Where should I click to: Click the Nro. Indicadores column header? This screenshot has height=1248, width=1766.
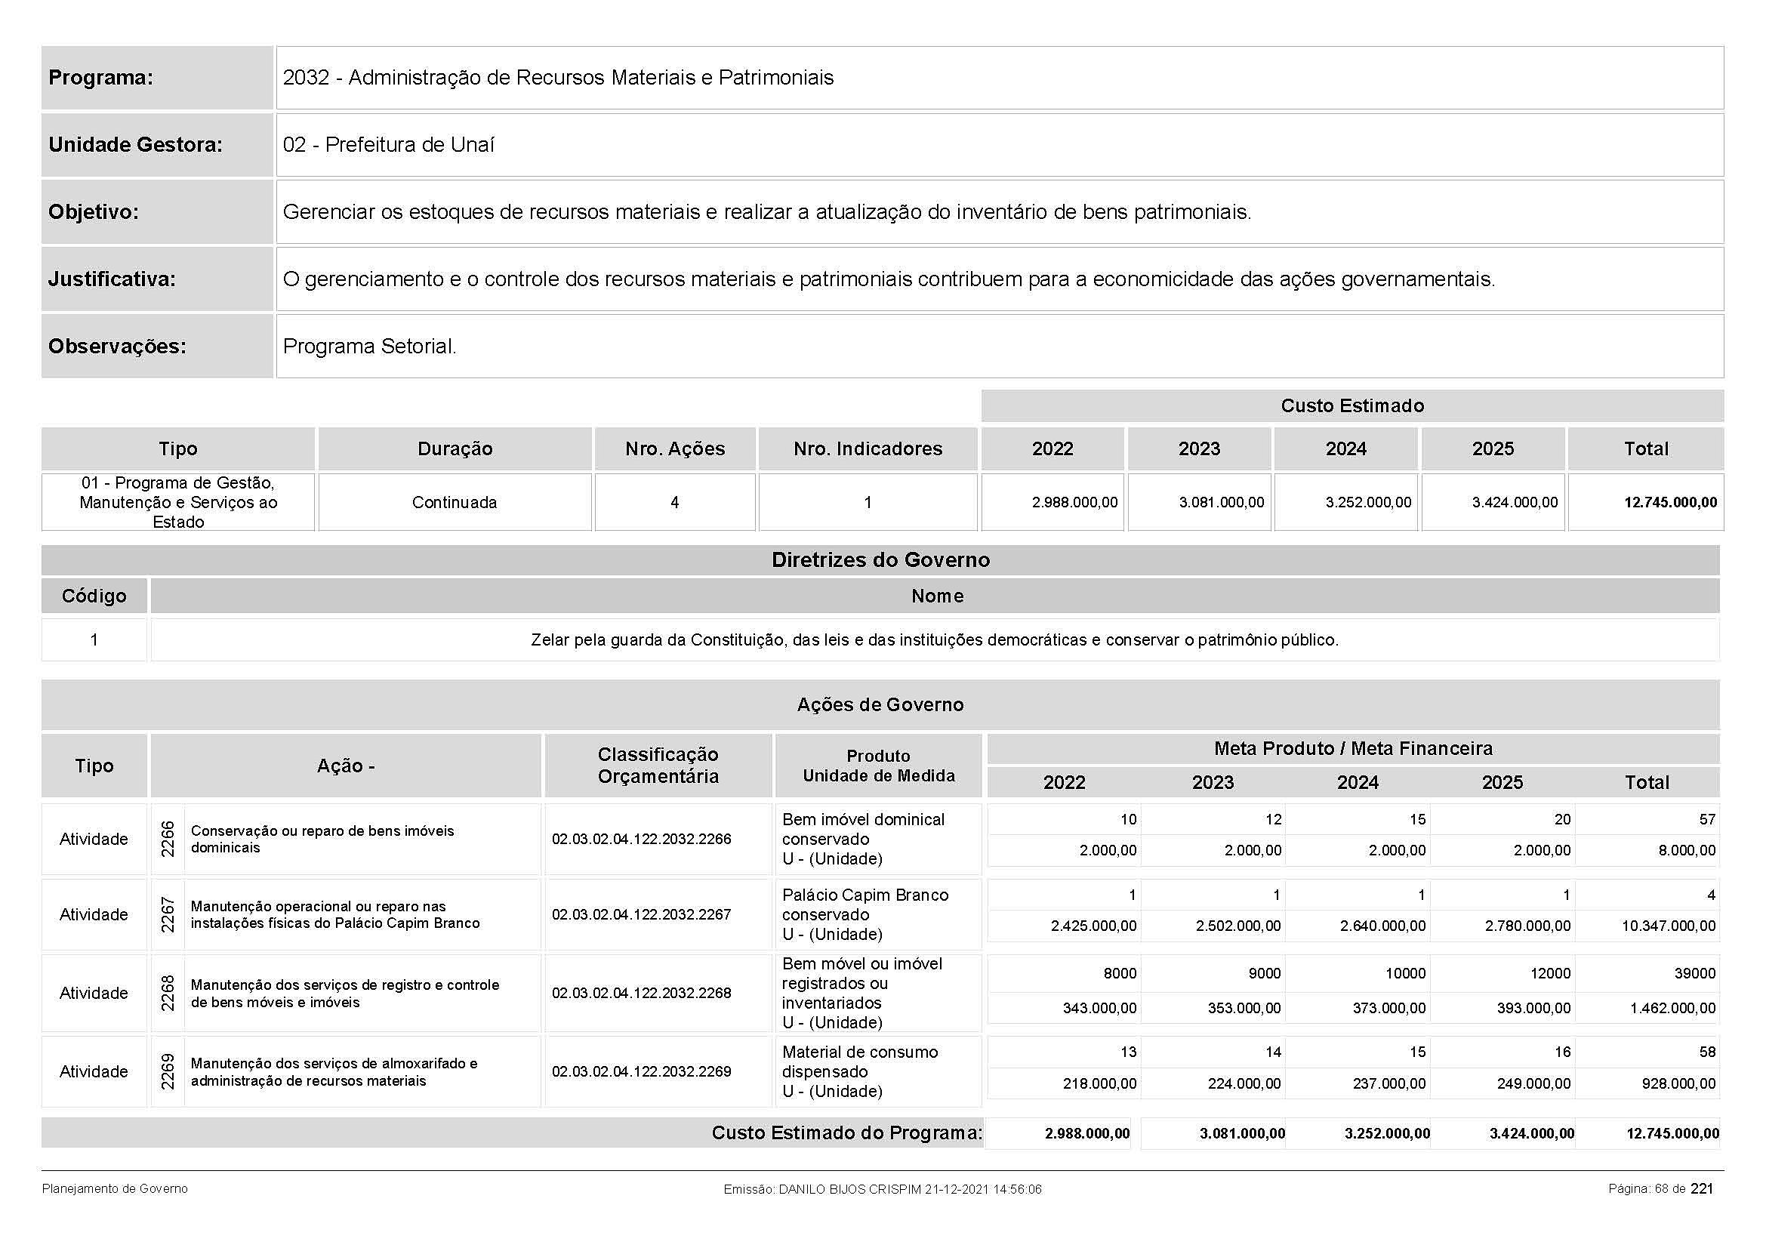click(868, 449)
